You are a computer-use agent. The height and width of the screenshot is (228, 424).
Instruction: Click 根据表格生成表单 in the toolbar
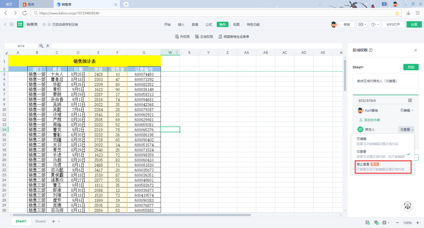tap(234, 36)
